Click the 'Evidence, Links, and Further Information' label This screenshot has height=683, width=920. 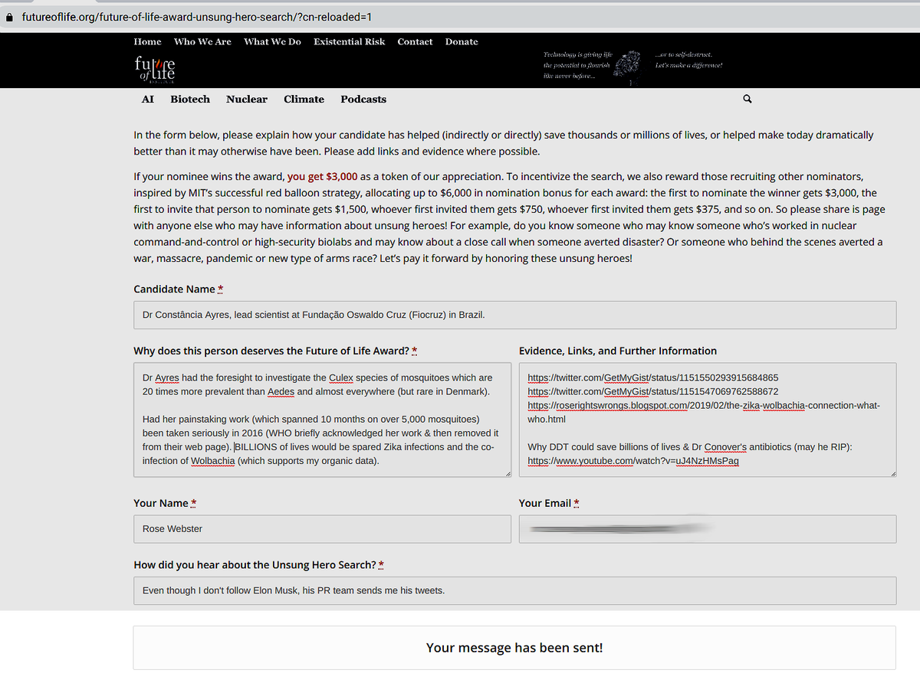(x=618, y=351)
